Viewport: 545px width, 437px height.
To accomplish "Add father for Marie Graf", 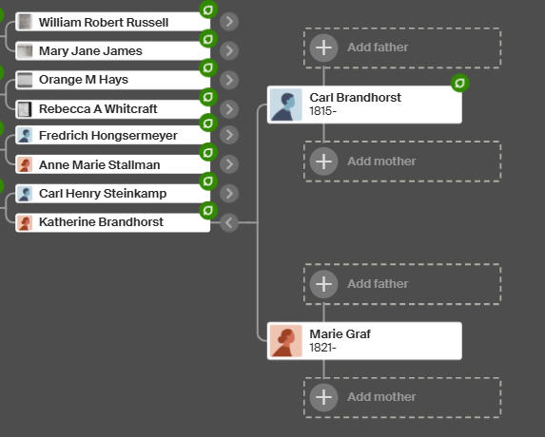I will pyautogui.click(x=402, y=284).
